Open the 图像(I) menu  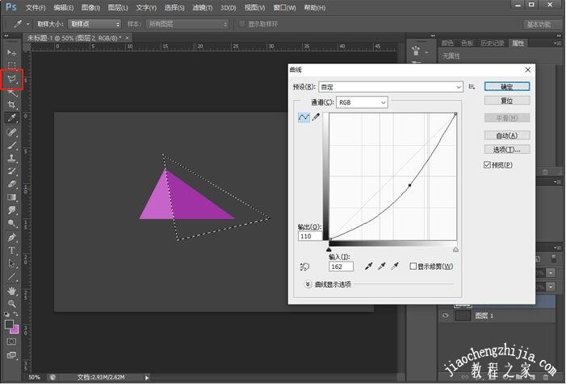click(90, 7)
